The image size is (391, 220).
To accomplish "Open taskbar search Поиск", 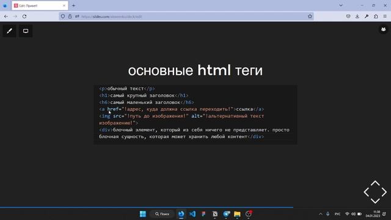I will click(162, 214).
